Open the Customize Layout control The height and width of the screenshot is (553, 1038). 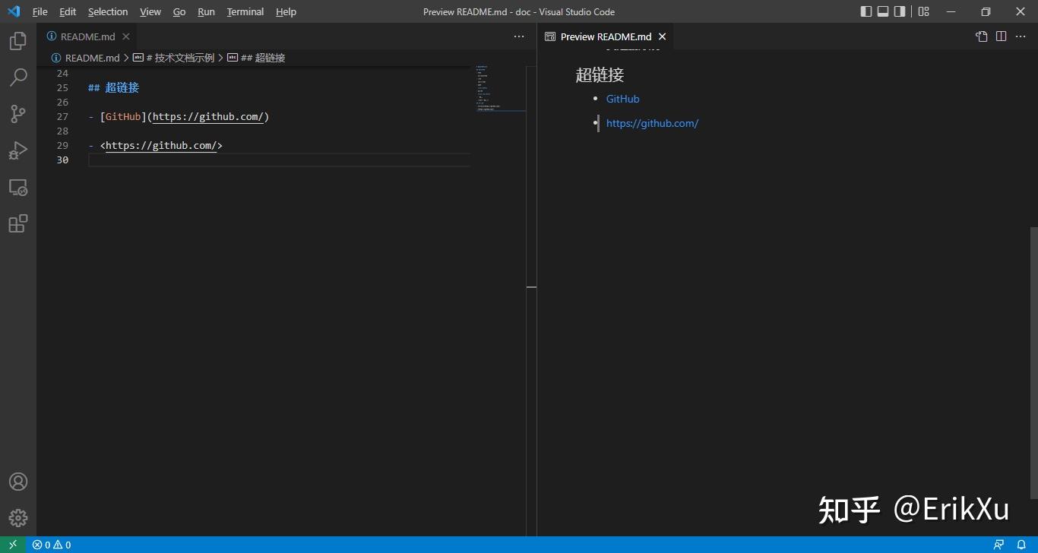924,11
